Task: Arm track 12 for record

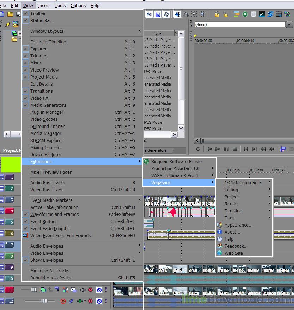Action: (x=63, y=301)
